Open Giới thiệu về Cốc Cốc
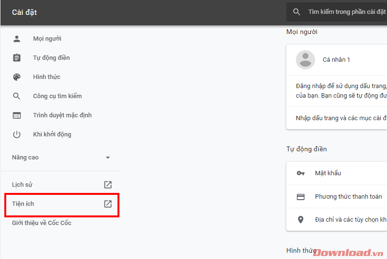The height and width of the screenshot is (259, 387). coord(42,223)
